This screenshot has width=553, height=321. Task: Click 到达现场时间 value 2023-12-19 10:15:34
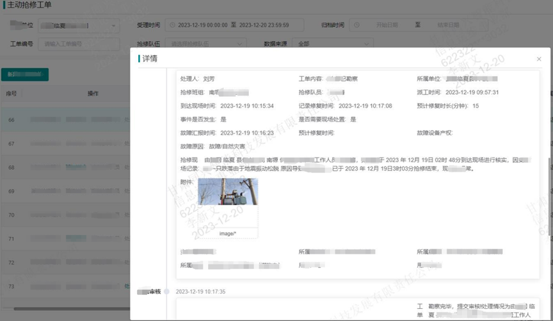click(x=247, y=106)
